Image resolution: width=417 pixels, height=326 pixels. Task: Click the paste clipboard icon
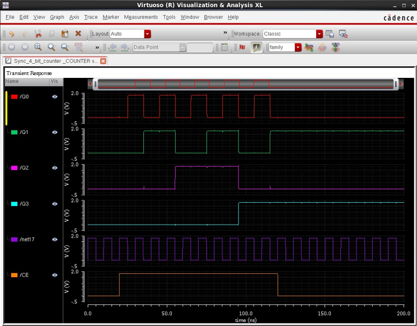[64, 34]
